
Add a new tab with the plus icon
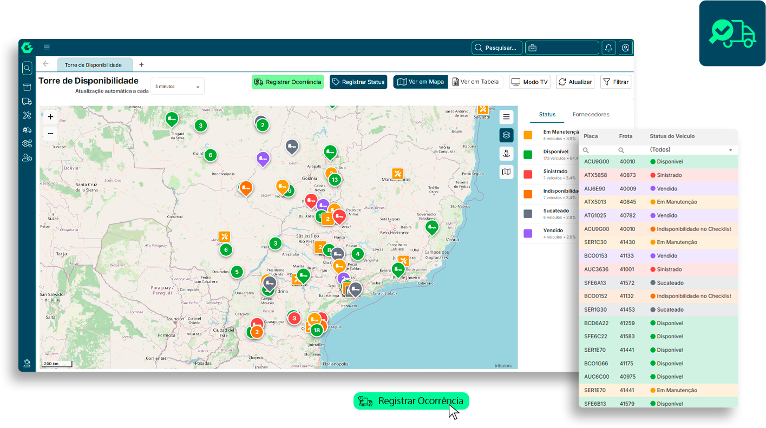tap(142, 64)
